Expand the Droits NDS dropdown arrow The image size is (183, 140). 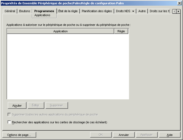tap(133, 11)
